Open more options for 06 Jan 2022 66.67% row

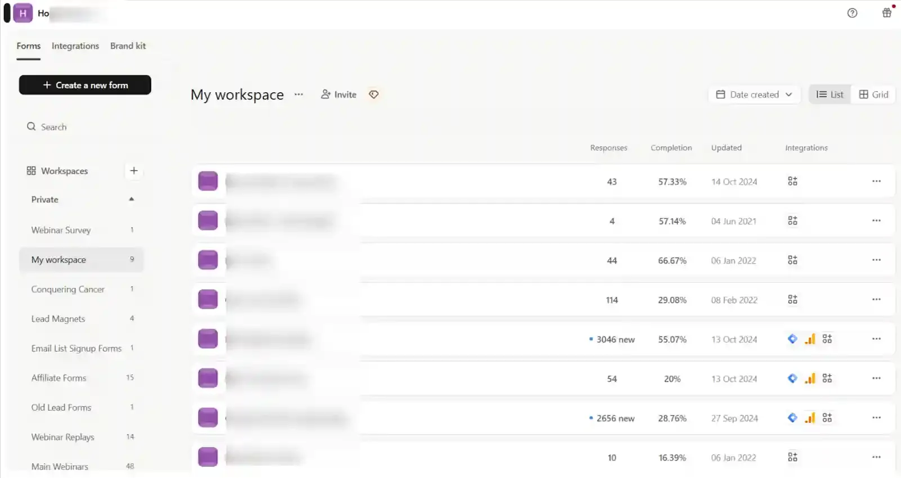876,260
